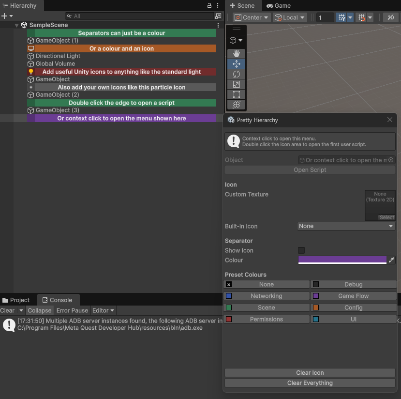Clear the Console log
This screenshot has width=401, height=399.
(x=7, y=310)
